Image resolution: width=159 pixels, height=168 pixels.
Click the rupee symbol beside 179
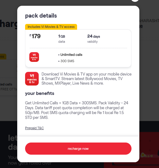click(30, 35)
